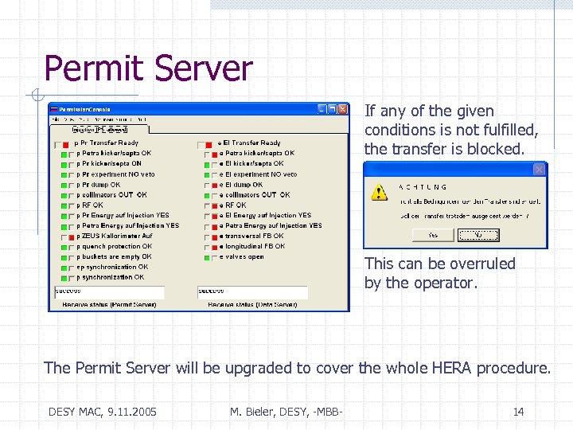This screenshot has width=573, height=430.
Task: Click the Data Server receive status field
Action: click(x=252, y=292)
